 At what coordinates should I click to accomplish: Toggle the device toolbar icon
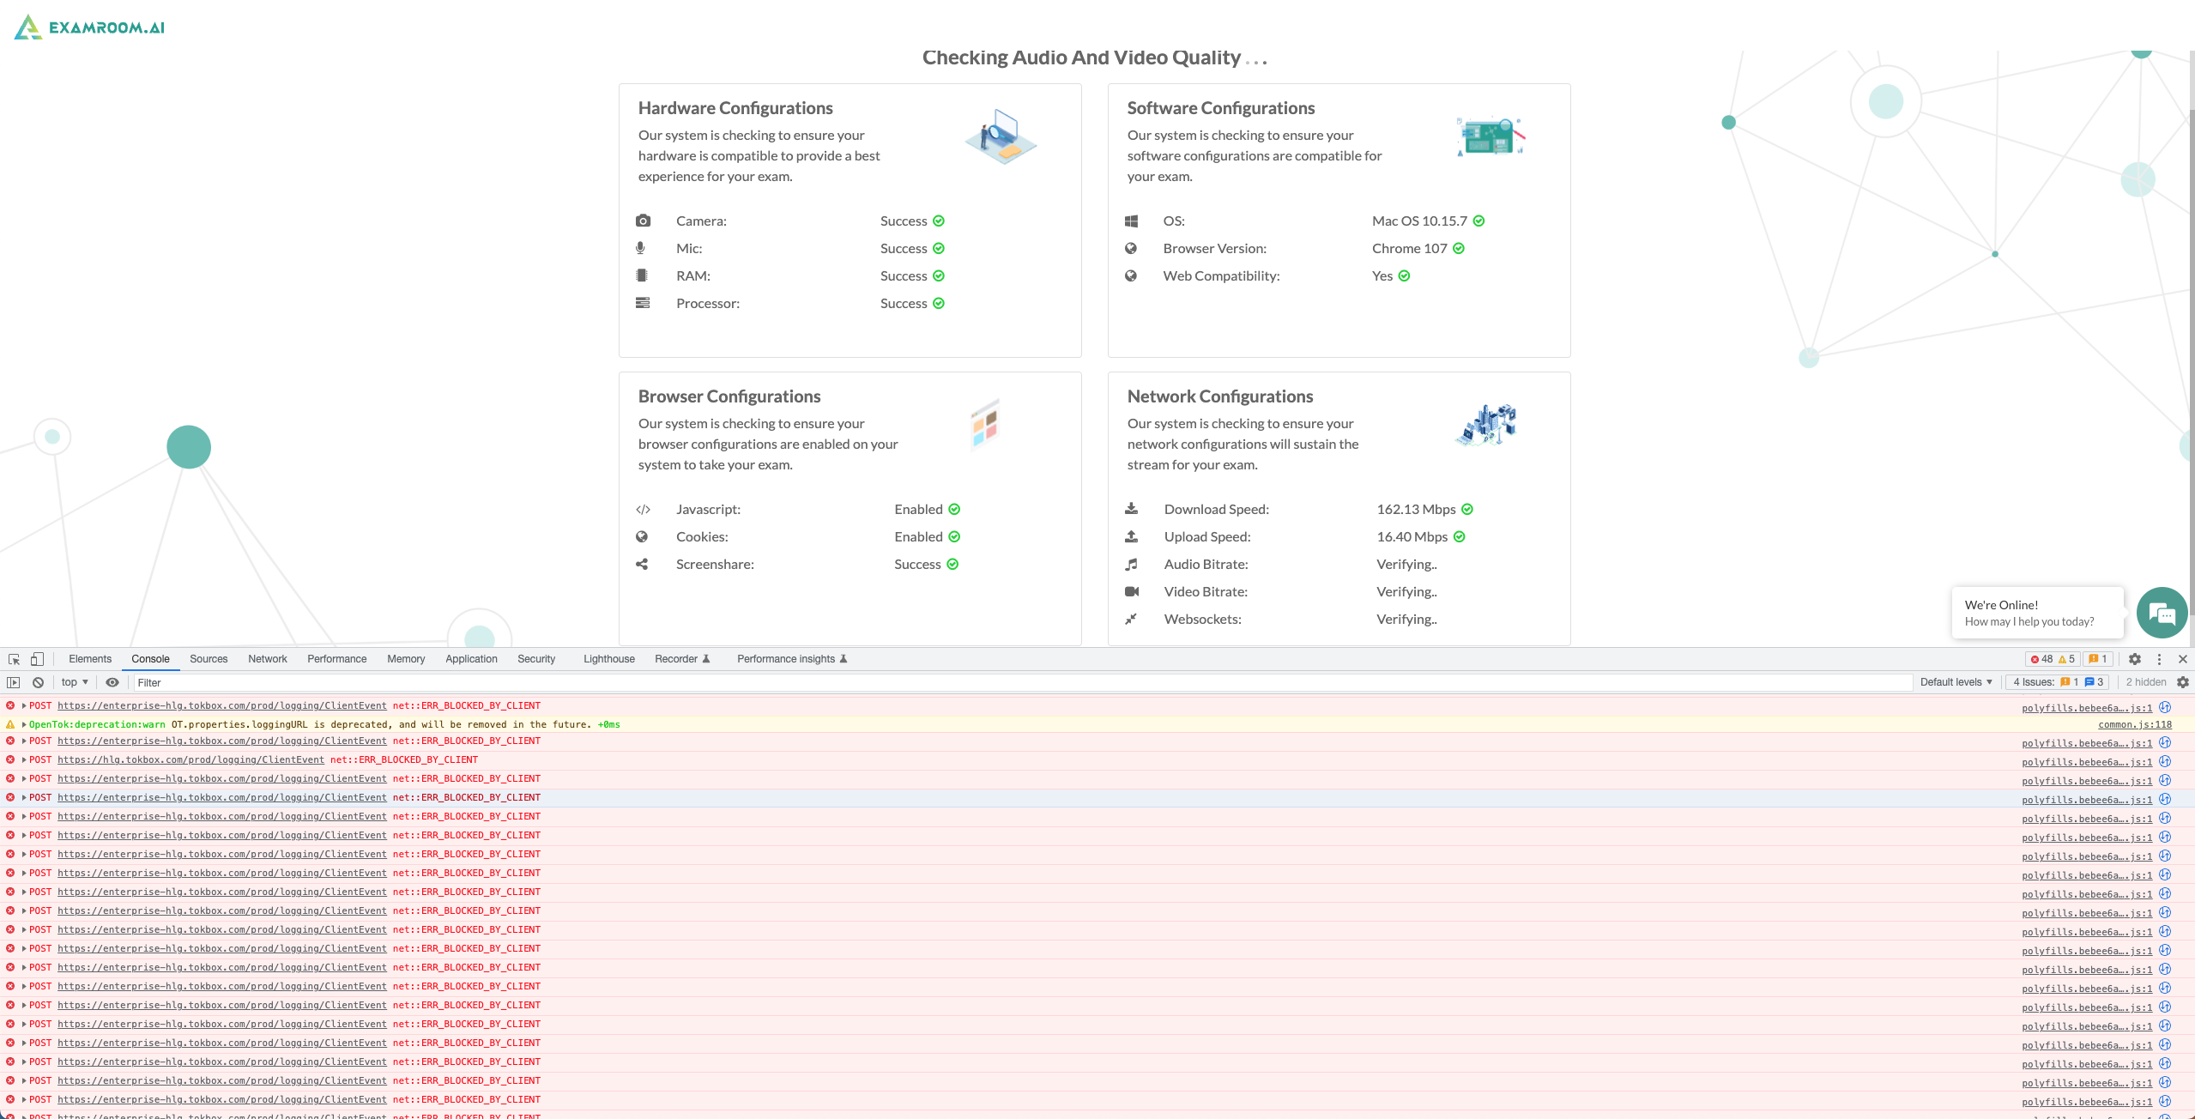click(36, 659)
